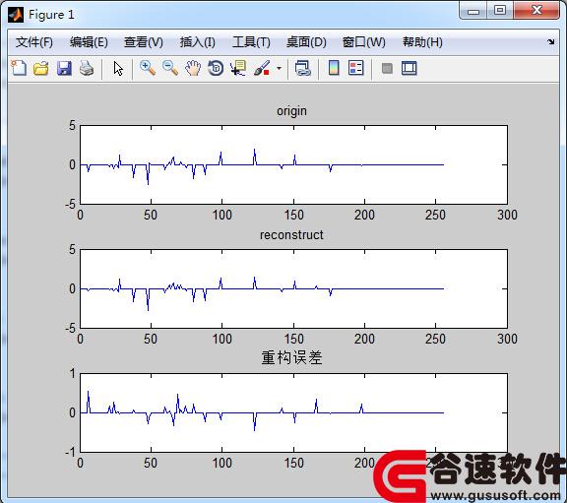Screen dimensions: 567x503
Task: Insert Legend using toolbar icon
Action: tap(355, 68)
